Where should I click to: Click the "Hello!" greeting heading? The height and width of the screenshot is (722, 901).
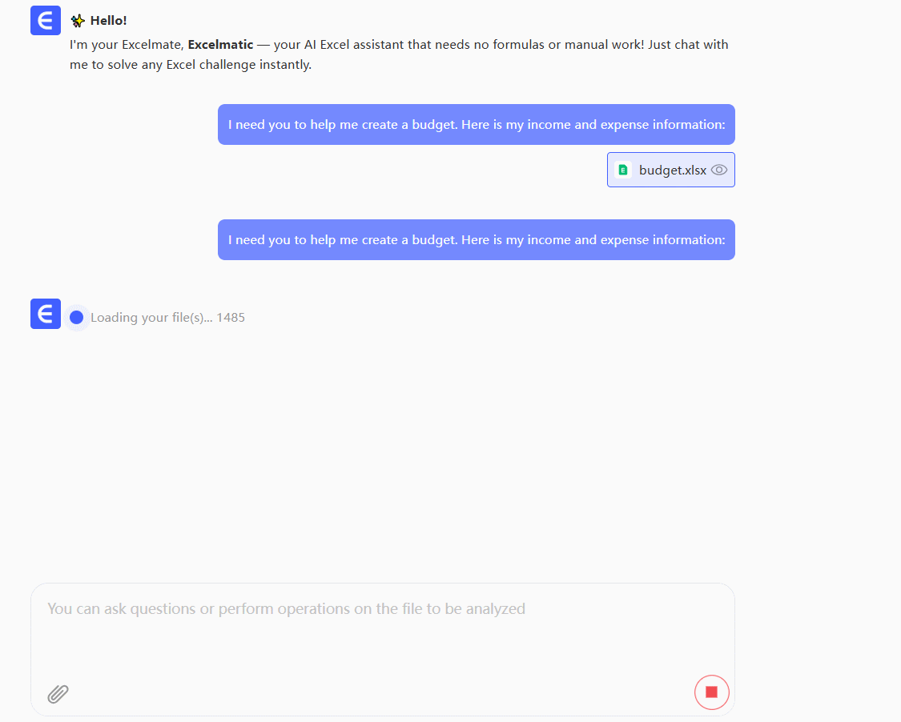pos(108,21)
